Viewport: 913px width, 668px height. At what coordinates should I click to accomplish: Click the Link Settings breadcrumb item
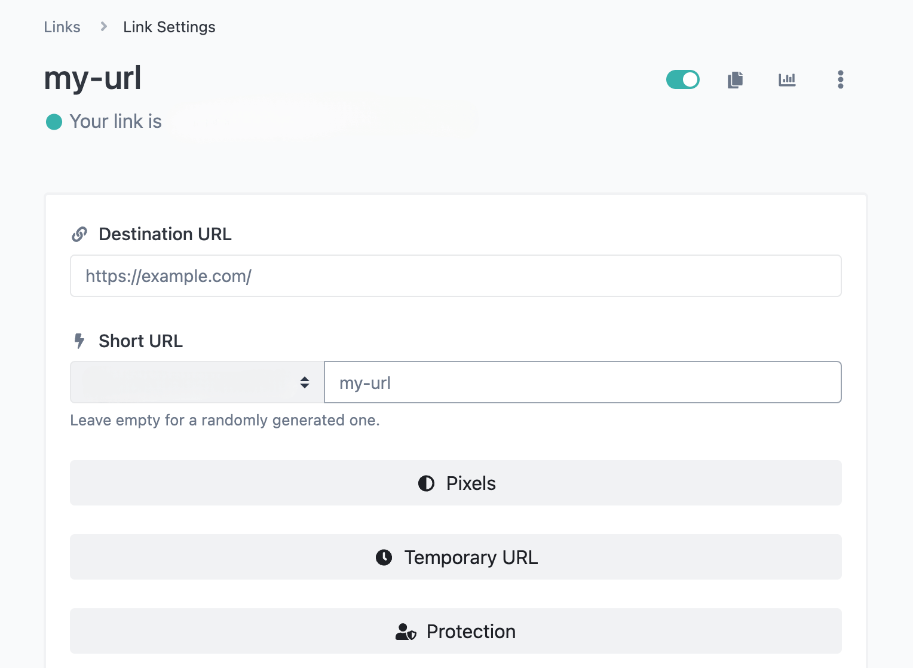coord(169,27)
